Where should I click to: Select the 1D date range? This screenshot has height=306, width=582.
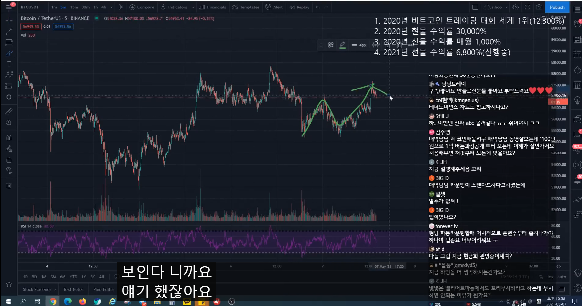pyautogui.click(x=26, y=277)
